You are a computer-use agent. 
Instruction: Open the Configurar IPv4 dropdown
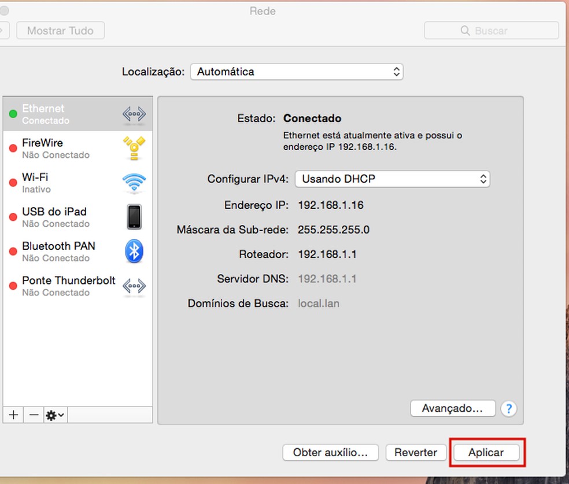tap(392, 179)
